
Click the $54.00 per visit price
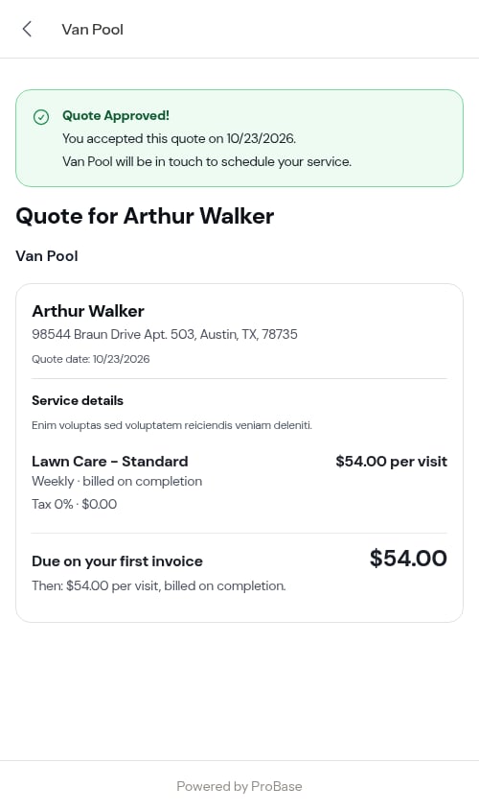pyautogui.click(x=391, y=462)
